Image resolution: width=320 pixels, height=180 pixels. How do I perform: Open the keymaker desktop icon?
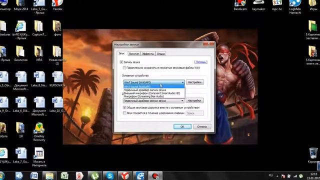pos(258,5)
